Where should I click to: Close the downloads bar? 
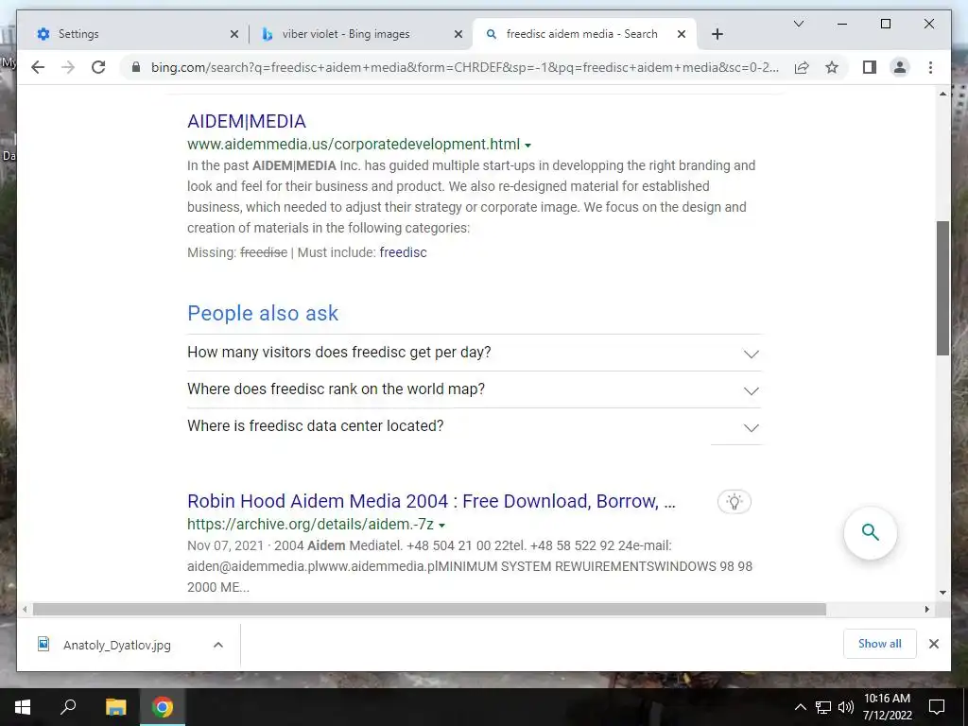pyautogui.click(x=934, y=644)
